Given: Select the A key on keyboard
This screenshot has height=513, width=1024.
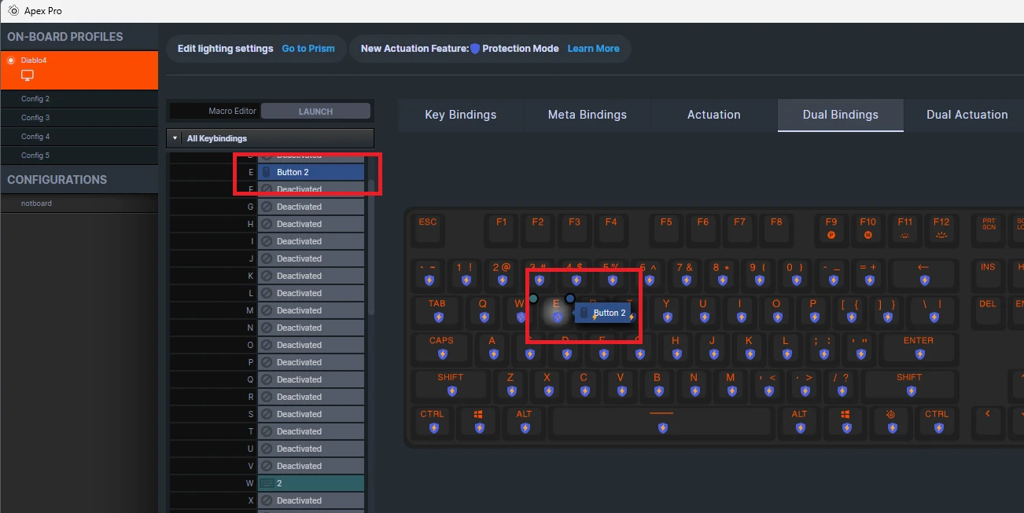Looking at the screenshot, I should pos(492,348).
